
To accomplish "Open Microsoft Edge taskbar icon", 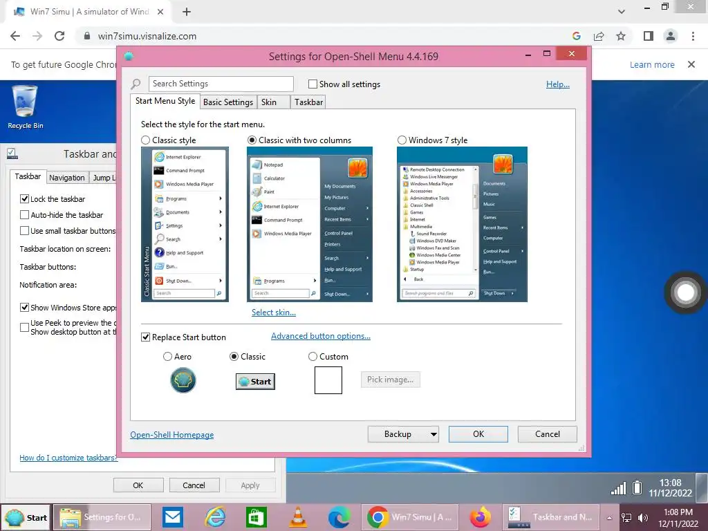I will pos(339,517).
